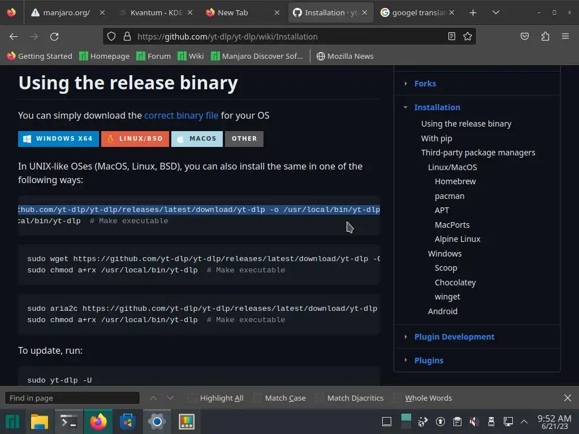Go to APT sidebar entry
The width and height of the screenshot is (579, 434).
click(442, 210)
